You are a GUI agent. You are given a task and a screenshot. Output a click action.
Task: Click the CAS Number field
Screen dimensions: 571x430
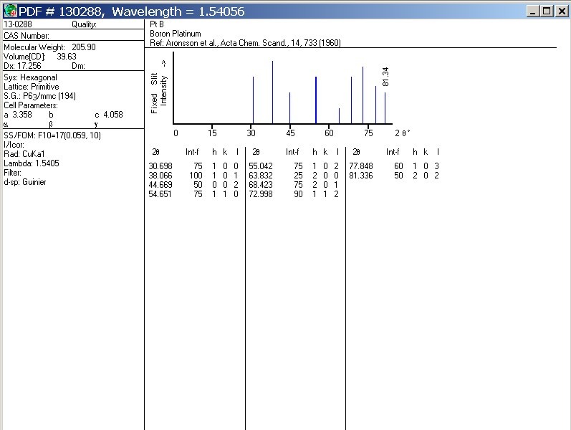click(27, 36)
